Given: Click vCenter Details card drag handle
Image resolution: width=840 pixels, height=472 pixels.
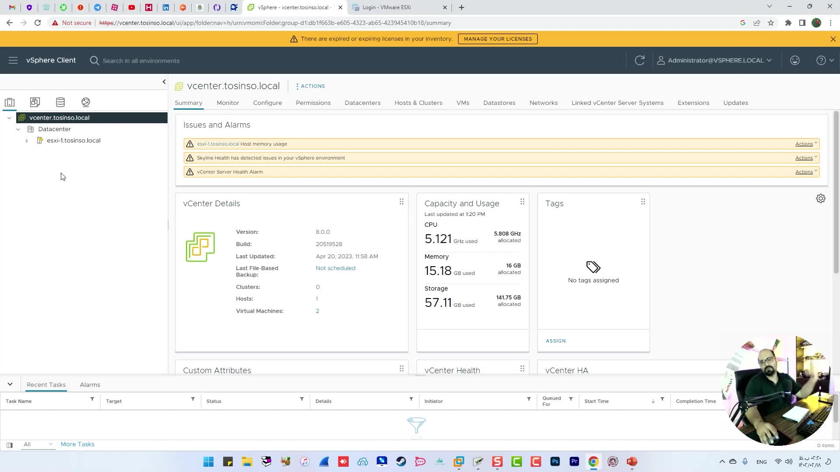Looking at the screenshot, I should (x=401, y=201).
